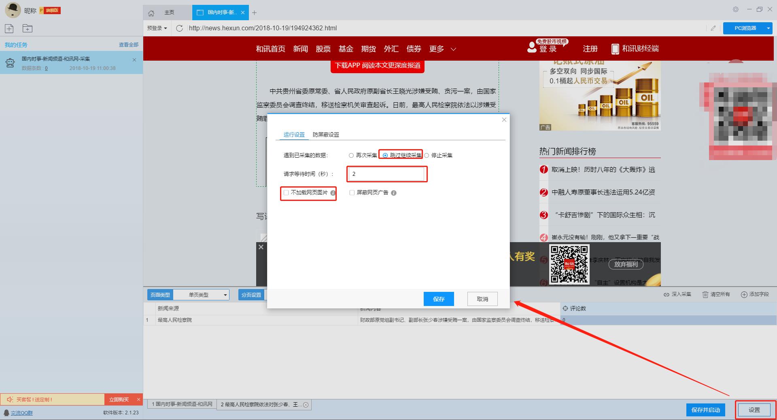Reload the page with refresh icon
Screen dimensions: 777x420
click(180, 28)
